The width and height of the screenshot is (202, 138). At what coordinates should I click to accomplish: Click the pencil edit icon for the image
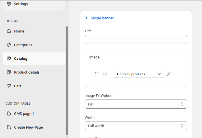(x=168, y=74)
